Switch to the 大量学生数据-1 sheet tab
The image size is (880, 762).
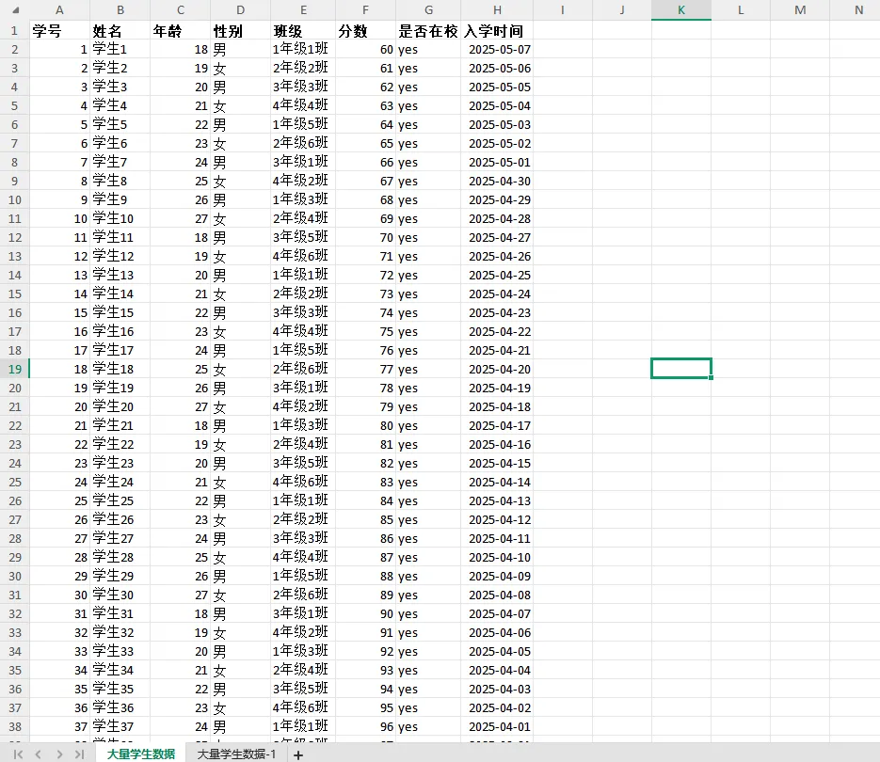coord(236,754)
